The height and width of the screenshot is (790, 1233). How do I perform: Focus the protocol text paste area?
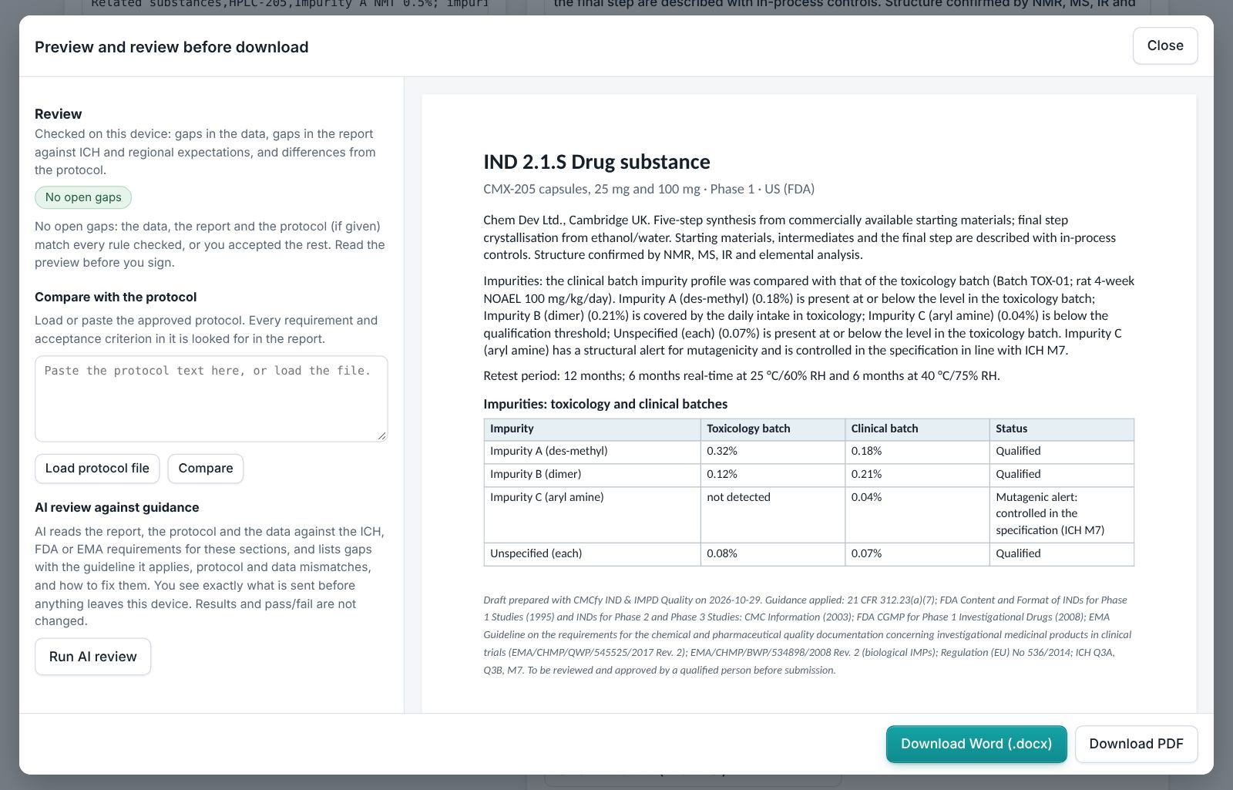(211, 398)
